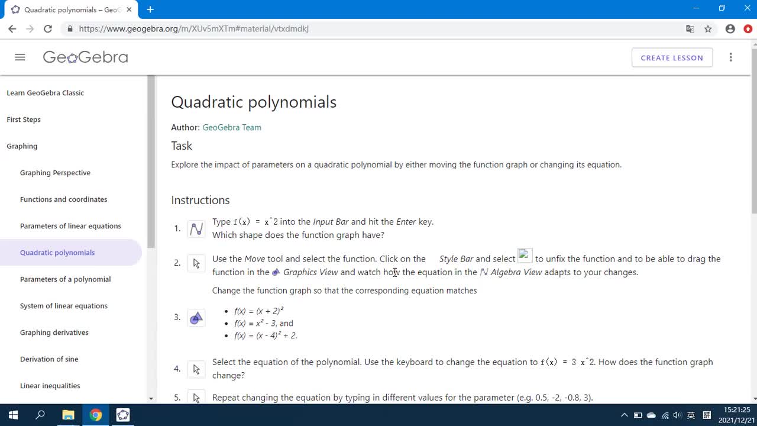Open File Explorer from the taskbar
The image size is (757, 426).
tap(68, 415)
